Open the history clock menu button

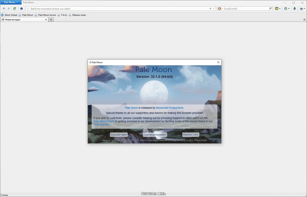click(x=287, y=9)
